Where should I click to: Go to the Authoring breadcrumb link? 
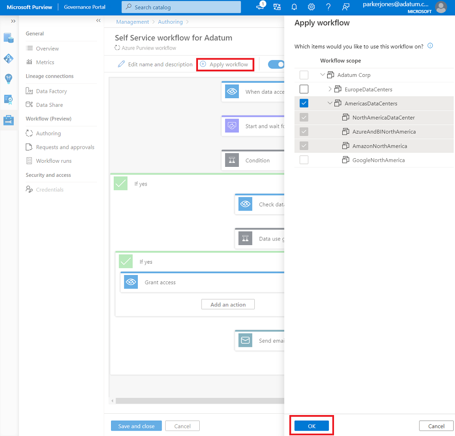[170, 21]
